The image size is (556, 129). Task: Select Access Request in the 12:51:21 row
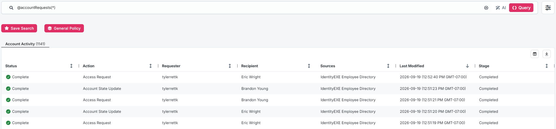tap(97, 100)
